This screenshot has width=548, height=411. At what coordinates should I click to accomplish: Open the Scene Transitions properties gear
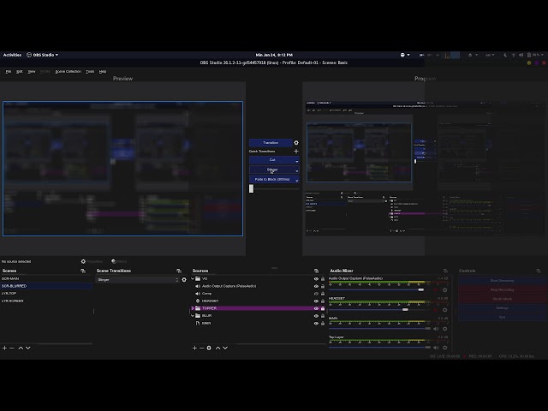184,279
